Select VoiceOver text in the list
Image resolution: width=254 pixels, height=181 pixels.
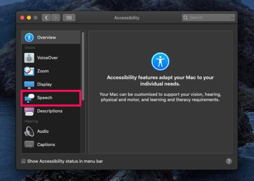[47, 58]
